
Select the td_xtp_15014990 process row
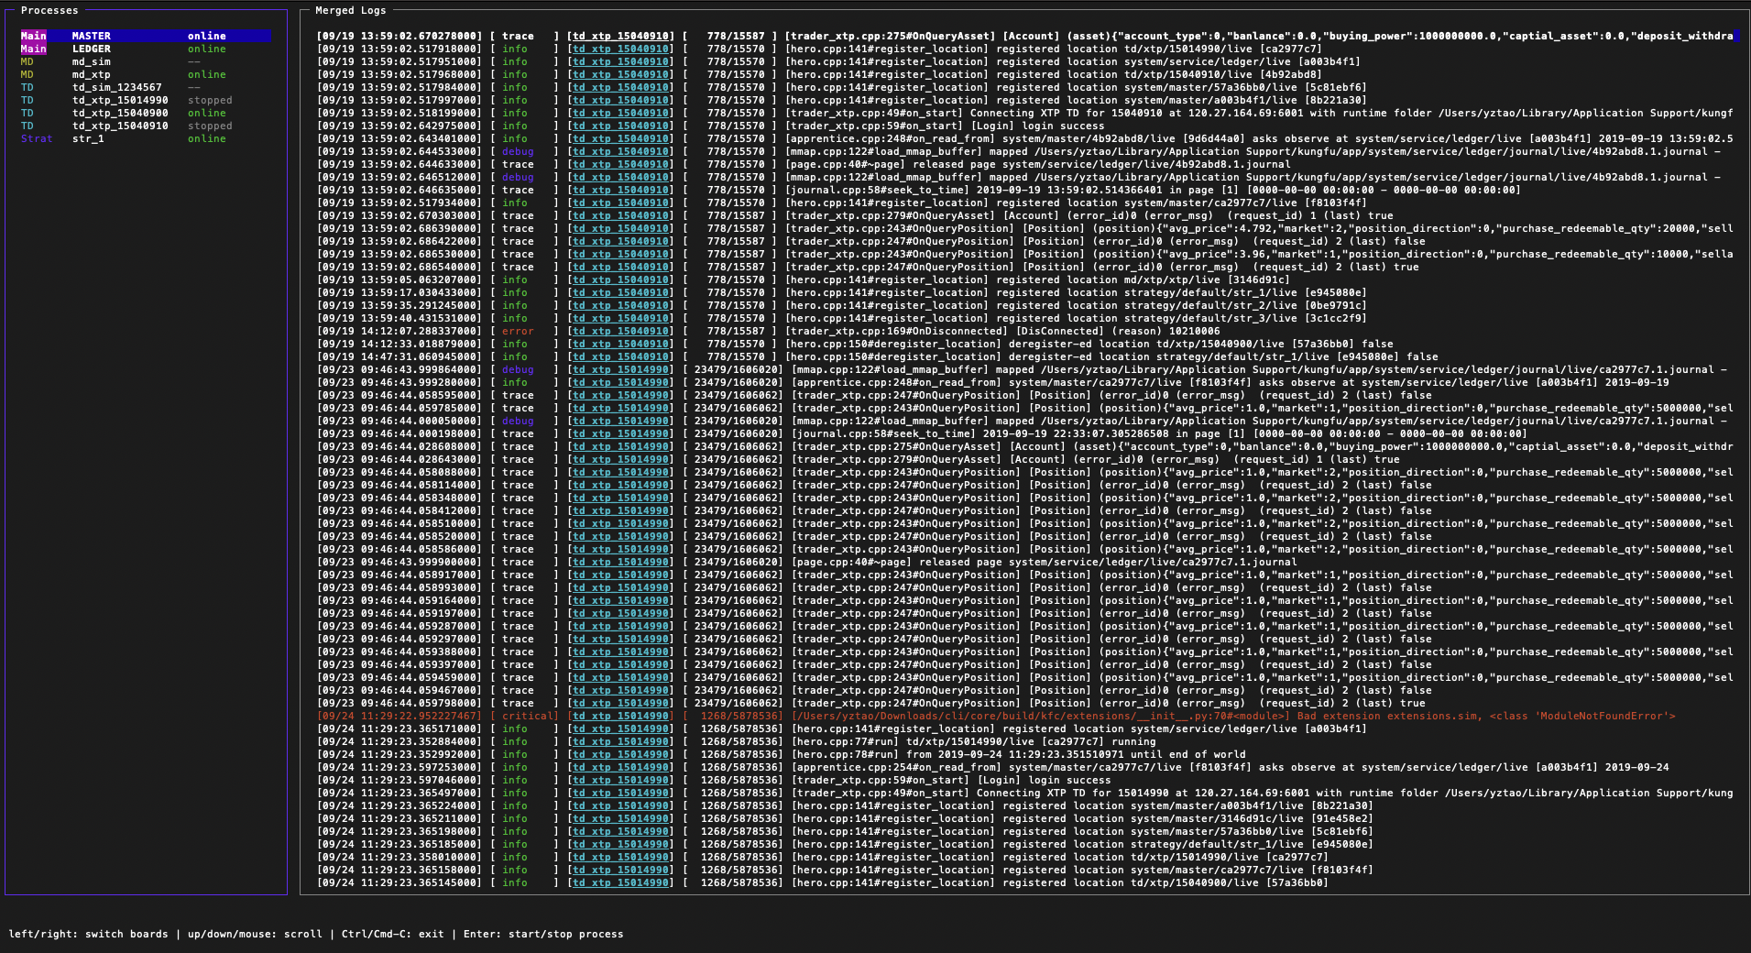(x=146, y=100)
